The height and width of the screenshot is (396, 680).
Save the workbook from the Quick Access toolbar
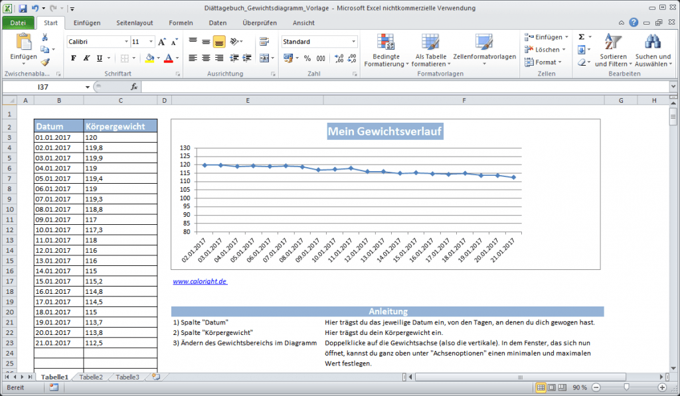23,8
